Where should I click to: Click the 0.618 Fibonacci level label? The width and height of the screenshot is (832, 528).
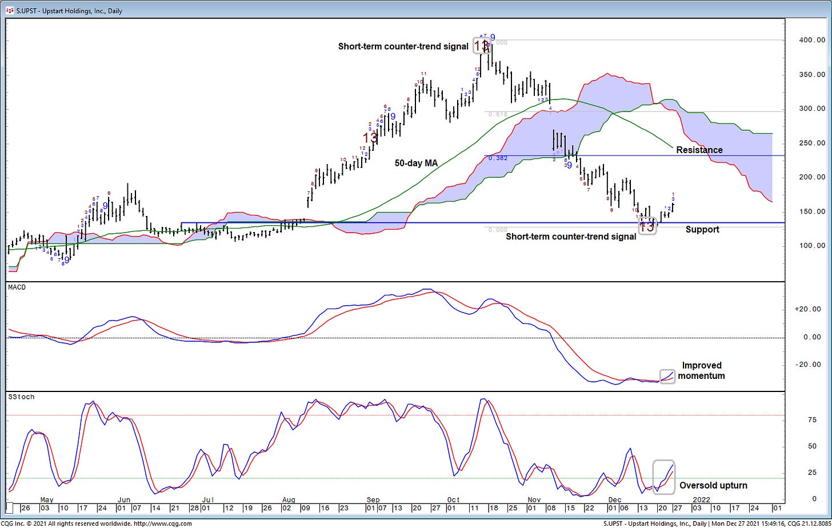coord(498,114)
